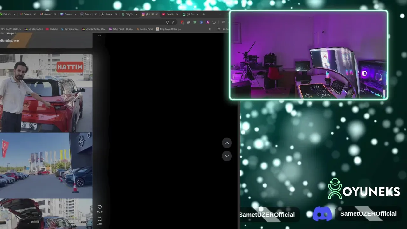Open the UPC 833691010047 bookmark
Screen dimensions: 407x229
tap(11, 29)
